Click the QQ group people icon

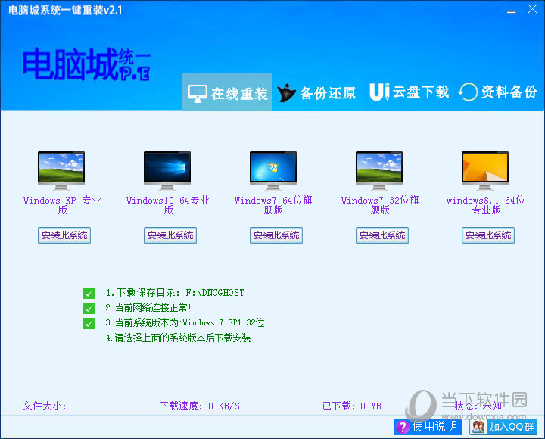(x=478, y=427)
